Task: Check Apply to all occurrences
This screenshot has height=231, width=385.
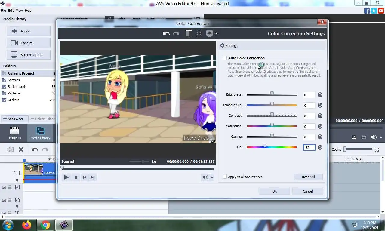Action: (225, 177)
